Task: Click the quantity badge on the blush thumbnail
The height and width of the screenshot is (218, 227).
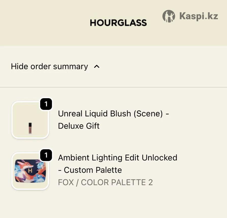Action: pos(46,104)
